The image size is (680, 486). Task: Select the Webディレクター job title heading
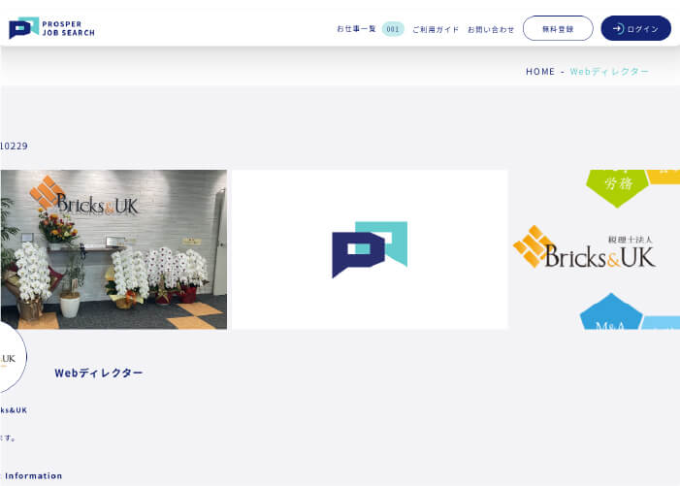[99, 373]
